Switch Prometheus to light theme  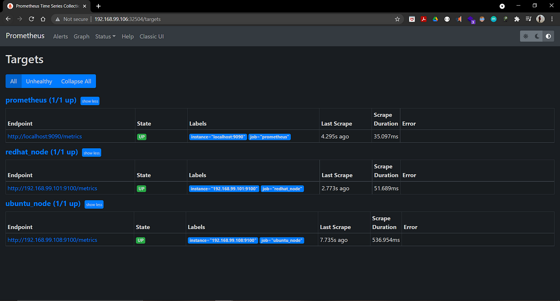(x=526, y=36)
